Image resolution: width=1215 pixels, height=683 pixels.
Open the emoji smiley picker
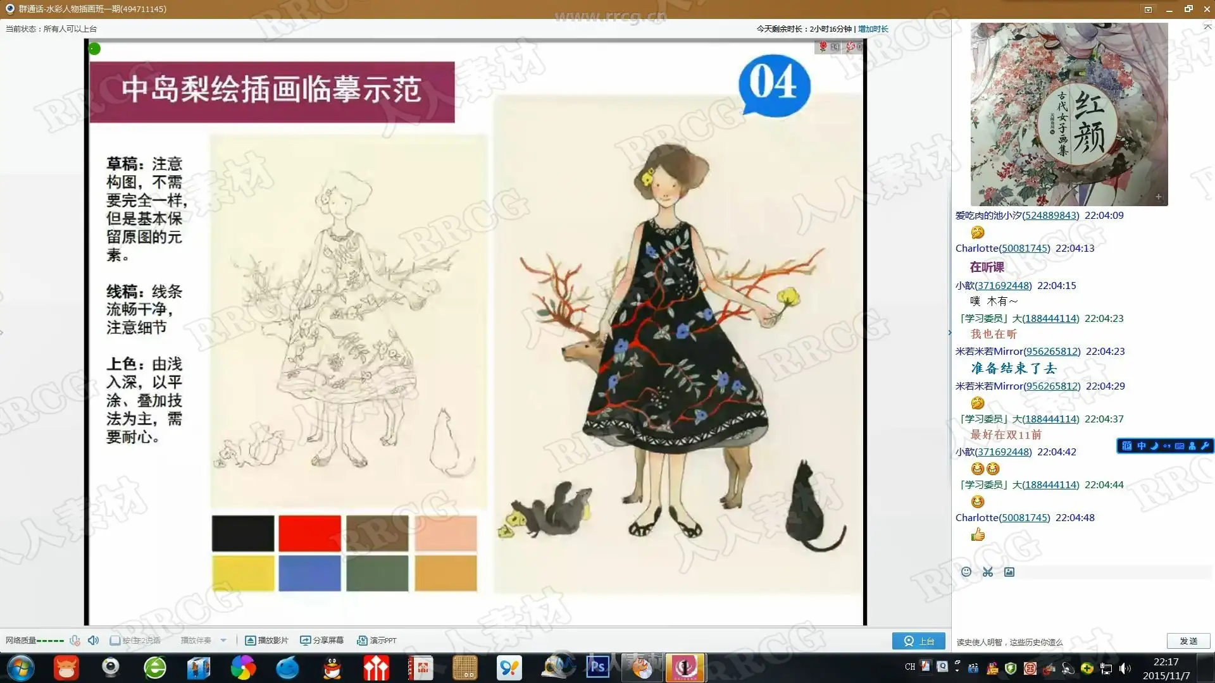[x=966, y=572]
